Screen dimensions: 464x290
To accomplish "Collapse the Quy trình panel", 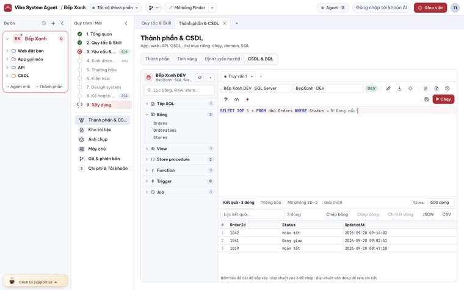I will click(x=126, y=23).
